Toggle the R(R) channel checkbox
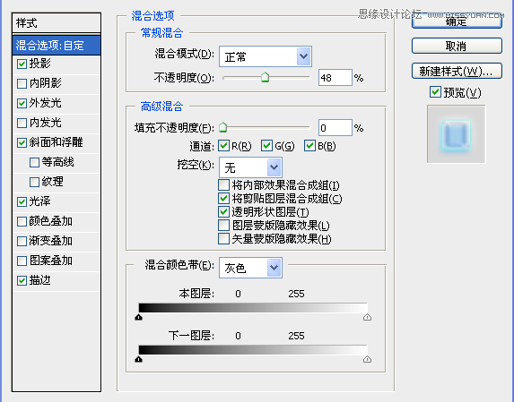Screen dimensions: 514x402 tap(223, 146)
